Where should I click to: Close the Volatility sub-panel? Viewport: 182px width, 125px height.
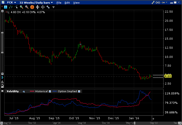(2, 91)
